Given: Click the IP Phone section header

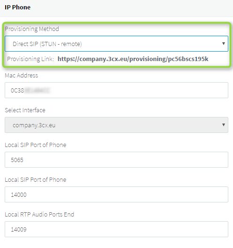Looking at the screenshot, I should pos(17,7).
